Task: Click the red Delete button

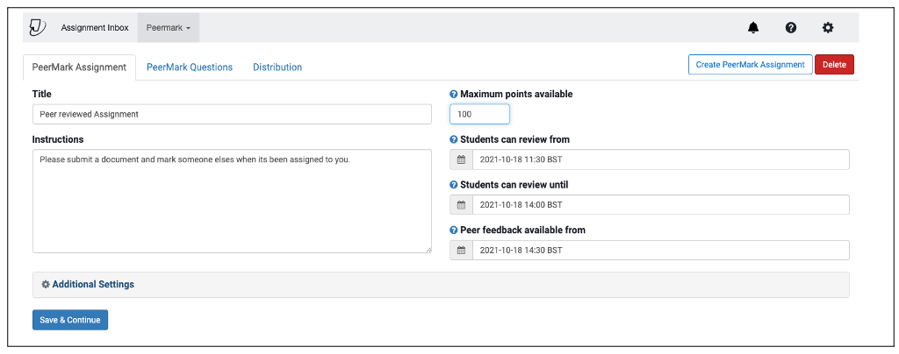Action: point(834,65)
